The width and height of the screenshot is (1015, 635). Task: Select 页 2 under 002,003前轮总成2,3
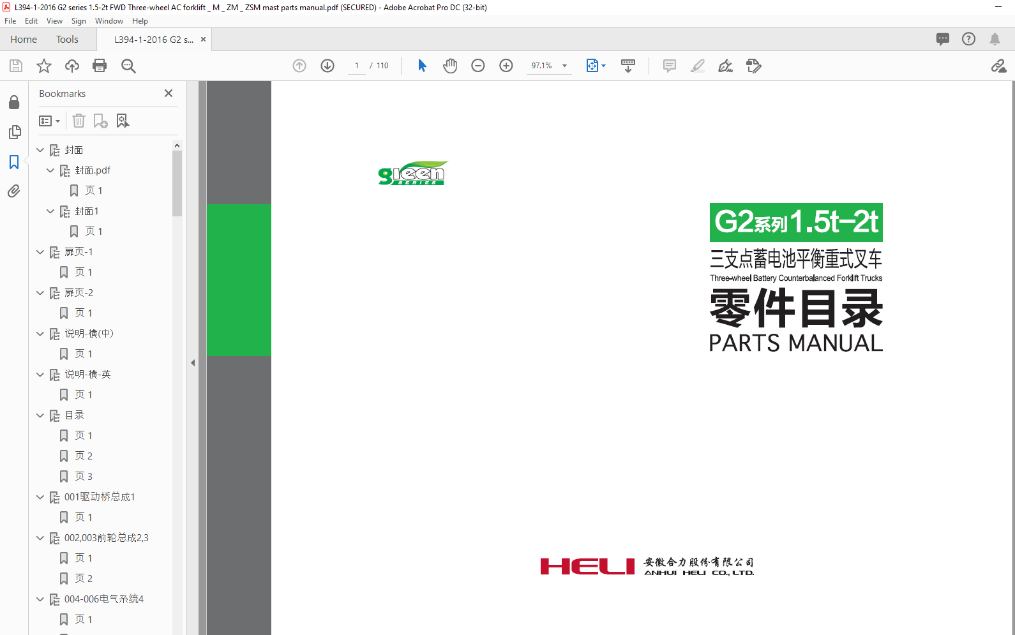pos(84,578)
